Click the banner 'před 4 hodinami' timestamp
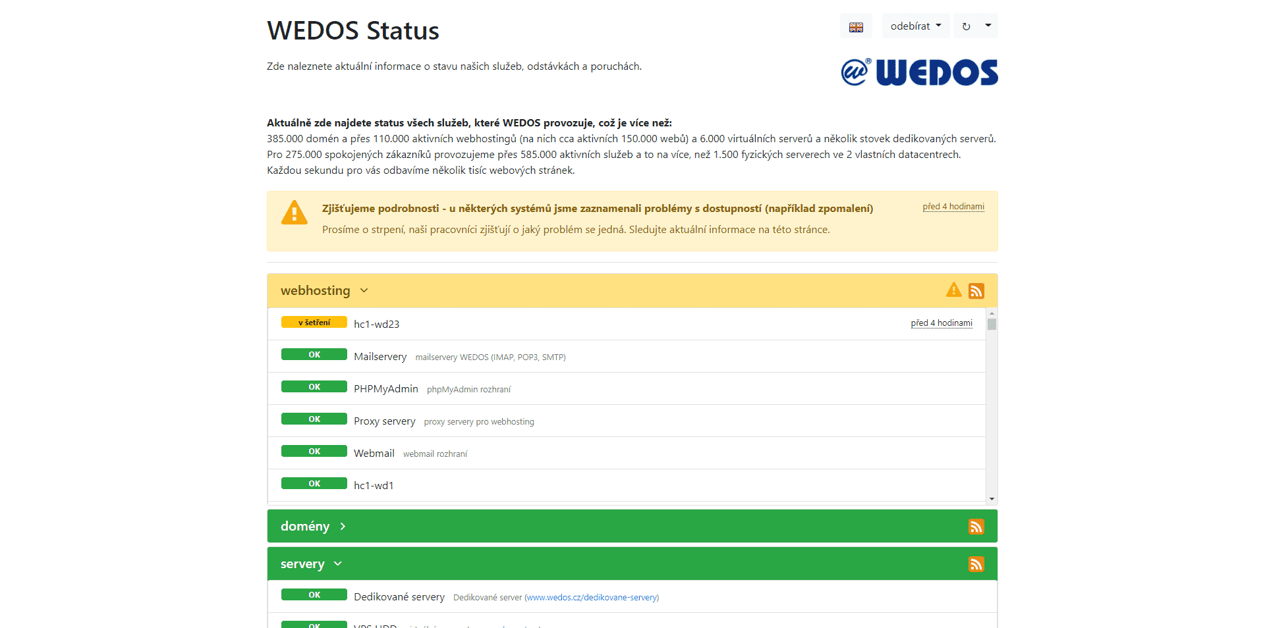This screenshot has height=628, width=1265. (x=953, y=207)
